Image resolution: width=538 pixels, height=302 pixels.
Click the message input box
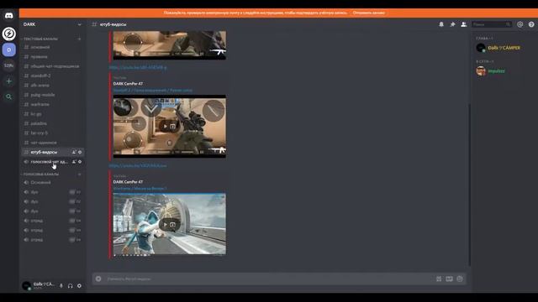point(267,279)
